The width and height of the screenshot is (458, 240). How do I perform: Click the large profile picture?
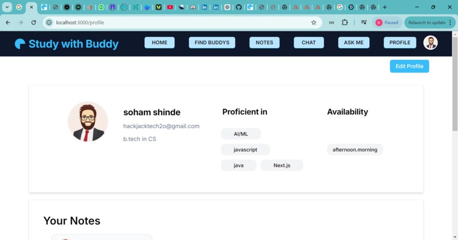pyautogui.click(x=88, y=121)
